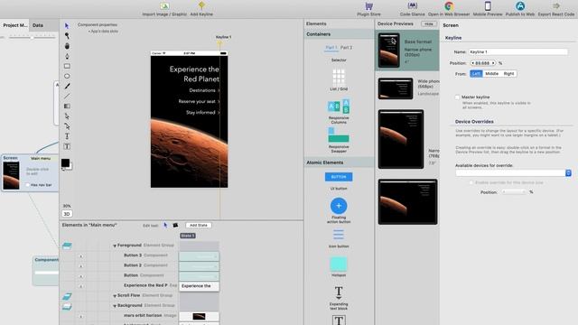The image size is (578, 325).
Task: Select the Button 2 Component row
Action: click(145, 265)
